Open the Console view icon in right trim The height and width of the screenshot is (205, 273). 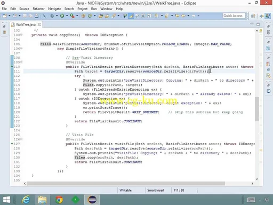coord(268,91)
